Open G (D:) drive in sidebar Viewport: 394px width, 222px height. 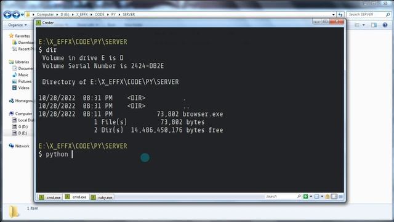pos(23,126)
